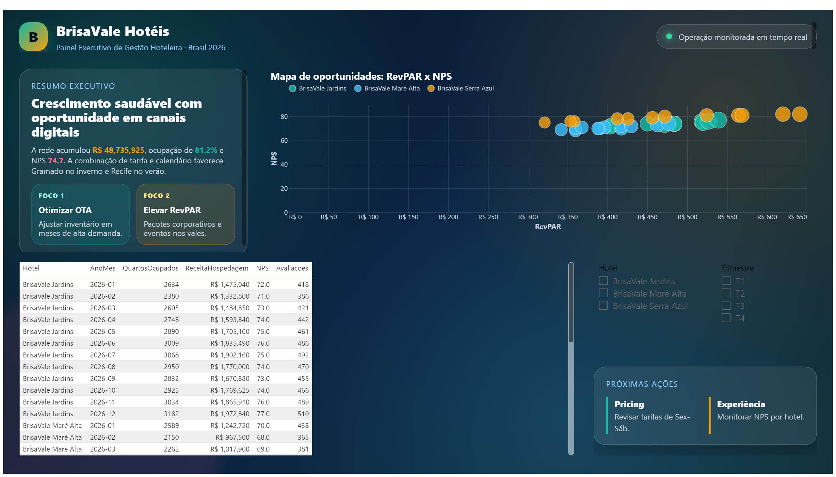
Task: Sort table by NPS column header
Action: (x=262, y=268)
